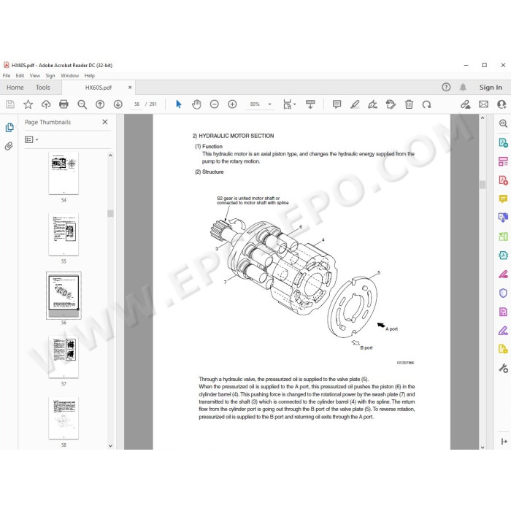The width and height of the screenshot is (511, 511).
Task: Select the page 54 thumbnail
Action: [x=64, y=173]
